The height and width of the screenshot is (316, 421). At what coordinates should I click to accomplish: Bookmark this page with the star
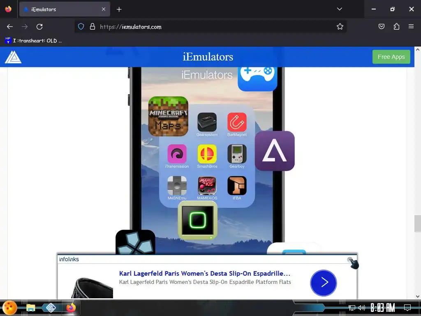coord(340,27)
